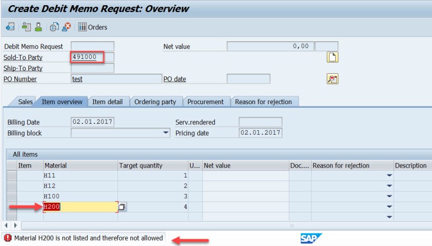Expand the Billing block dropdown
This screenshot has height=246, width=432.
166,133
